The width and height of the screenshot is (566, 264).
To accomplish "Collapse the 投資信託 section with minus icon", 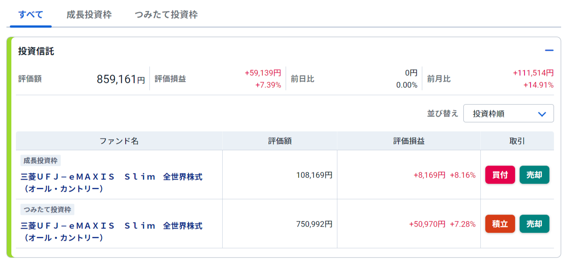I will (549, 50).
